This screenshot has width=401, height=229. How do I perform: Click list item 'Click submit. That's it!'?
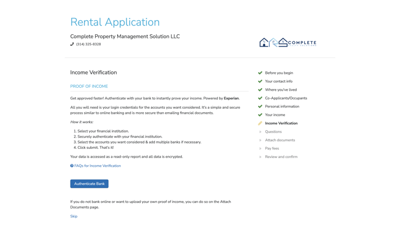tap(96, 148)
